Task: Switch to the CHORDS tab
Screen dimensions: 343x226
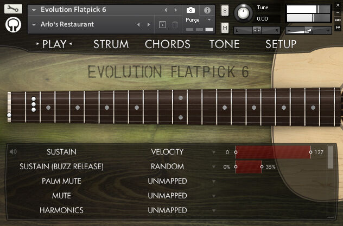Action: 168,44
